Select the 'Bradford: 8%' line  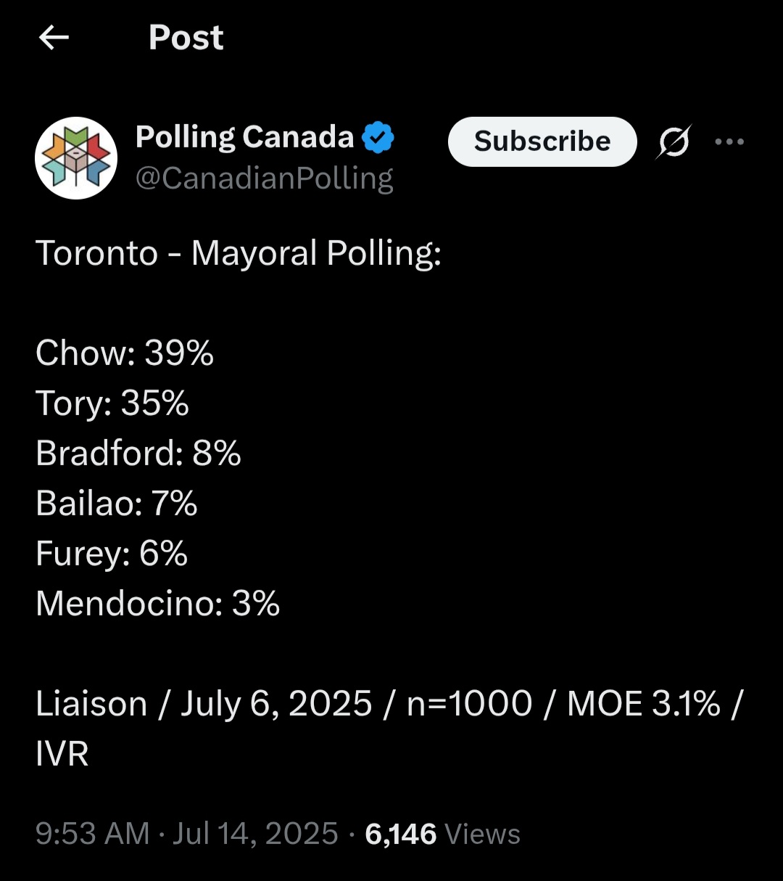pyautogui.click(x=138, y=454)
